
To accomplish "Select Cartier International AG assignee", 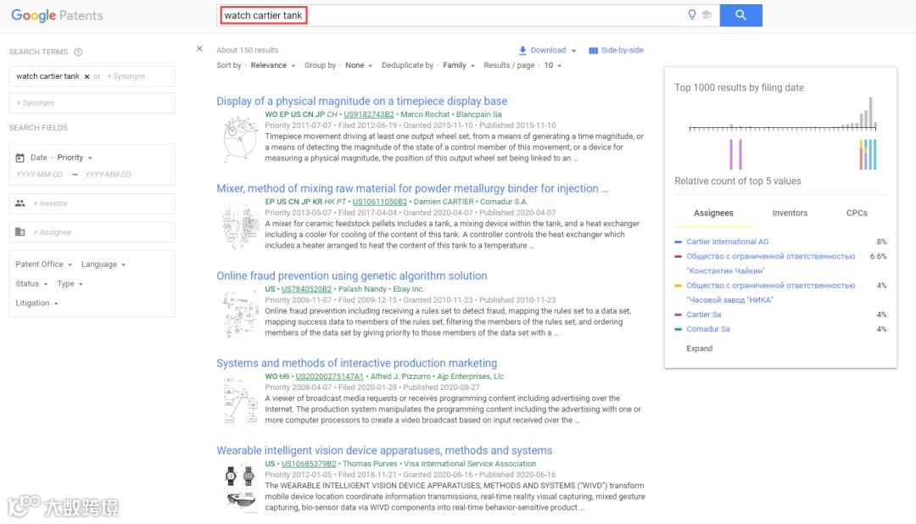I will pyautogui.click(x=728, y=242).
